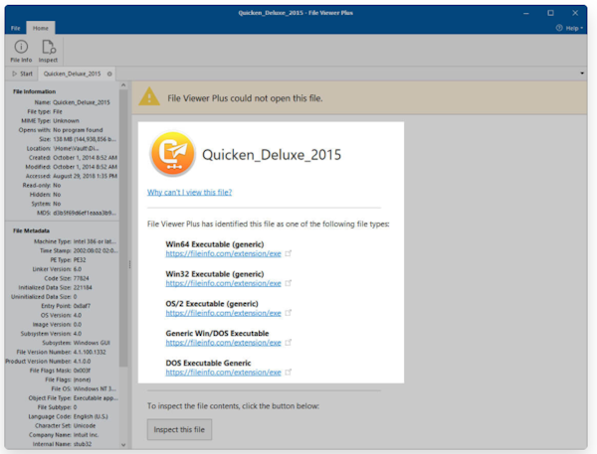Select the Initialized Data Size value 221184
Screen dimensions: 597x454
pyautogui.click(x=83, y=287)
